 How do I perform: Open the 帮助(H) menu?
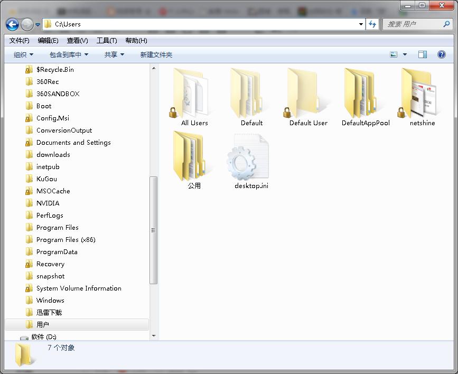[x=136, y=41]
